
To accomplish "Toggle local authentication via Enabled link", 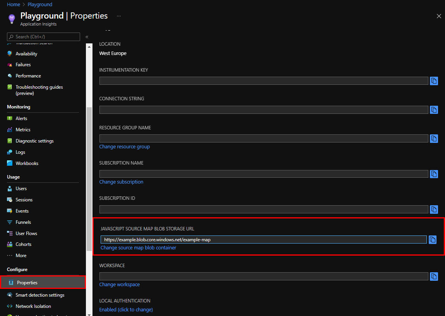I will [x=126, y=309].
